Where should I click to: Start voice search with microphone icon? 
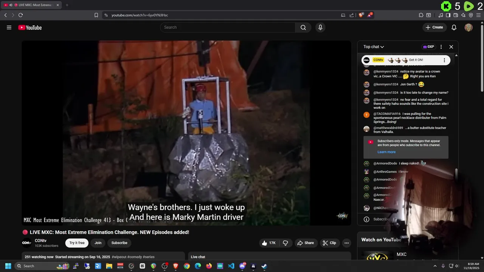coord(320,27)
